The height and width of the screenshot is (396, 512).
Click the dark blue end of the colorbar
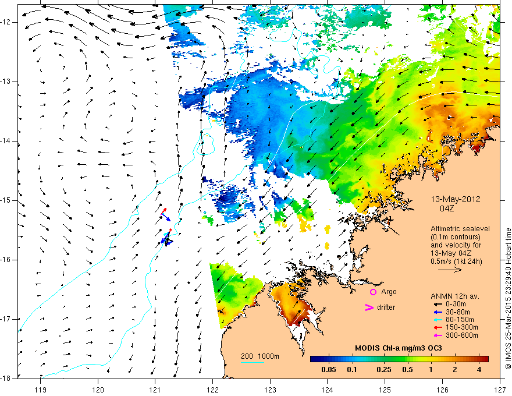[313, 359]
